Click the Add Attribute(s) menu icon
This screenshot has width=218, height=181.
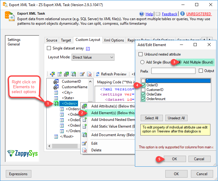click(x=84, y=106)
